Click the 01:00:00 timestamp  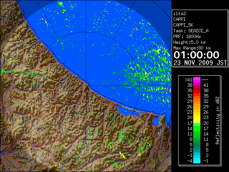(x=196, y=55)
